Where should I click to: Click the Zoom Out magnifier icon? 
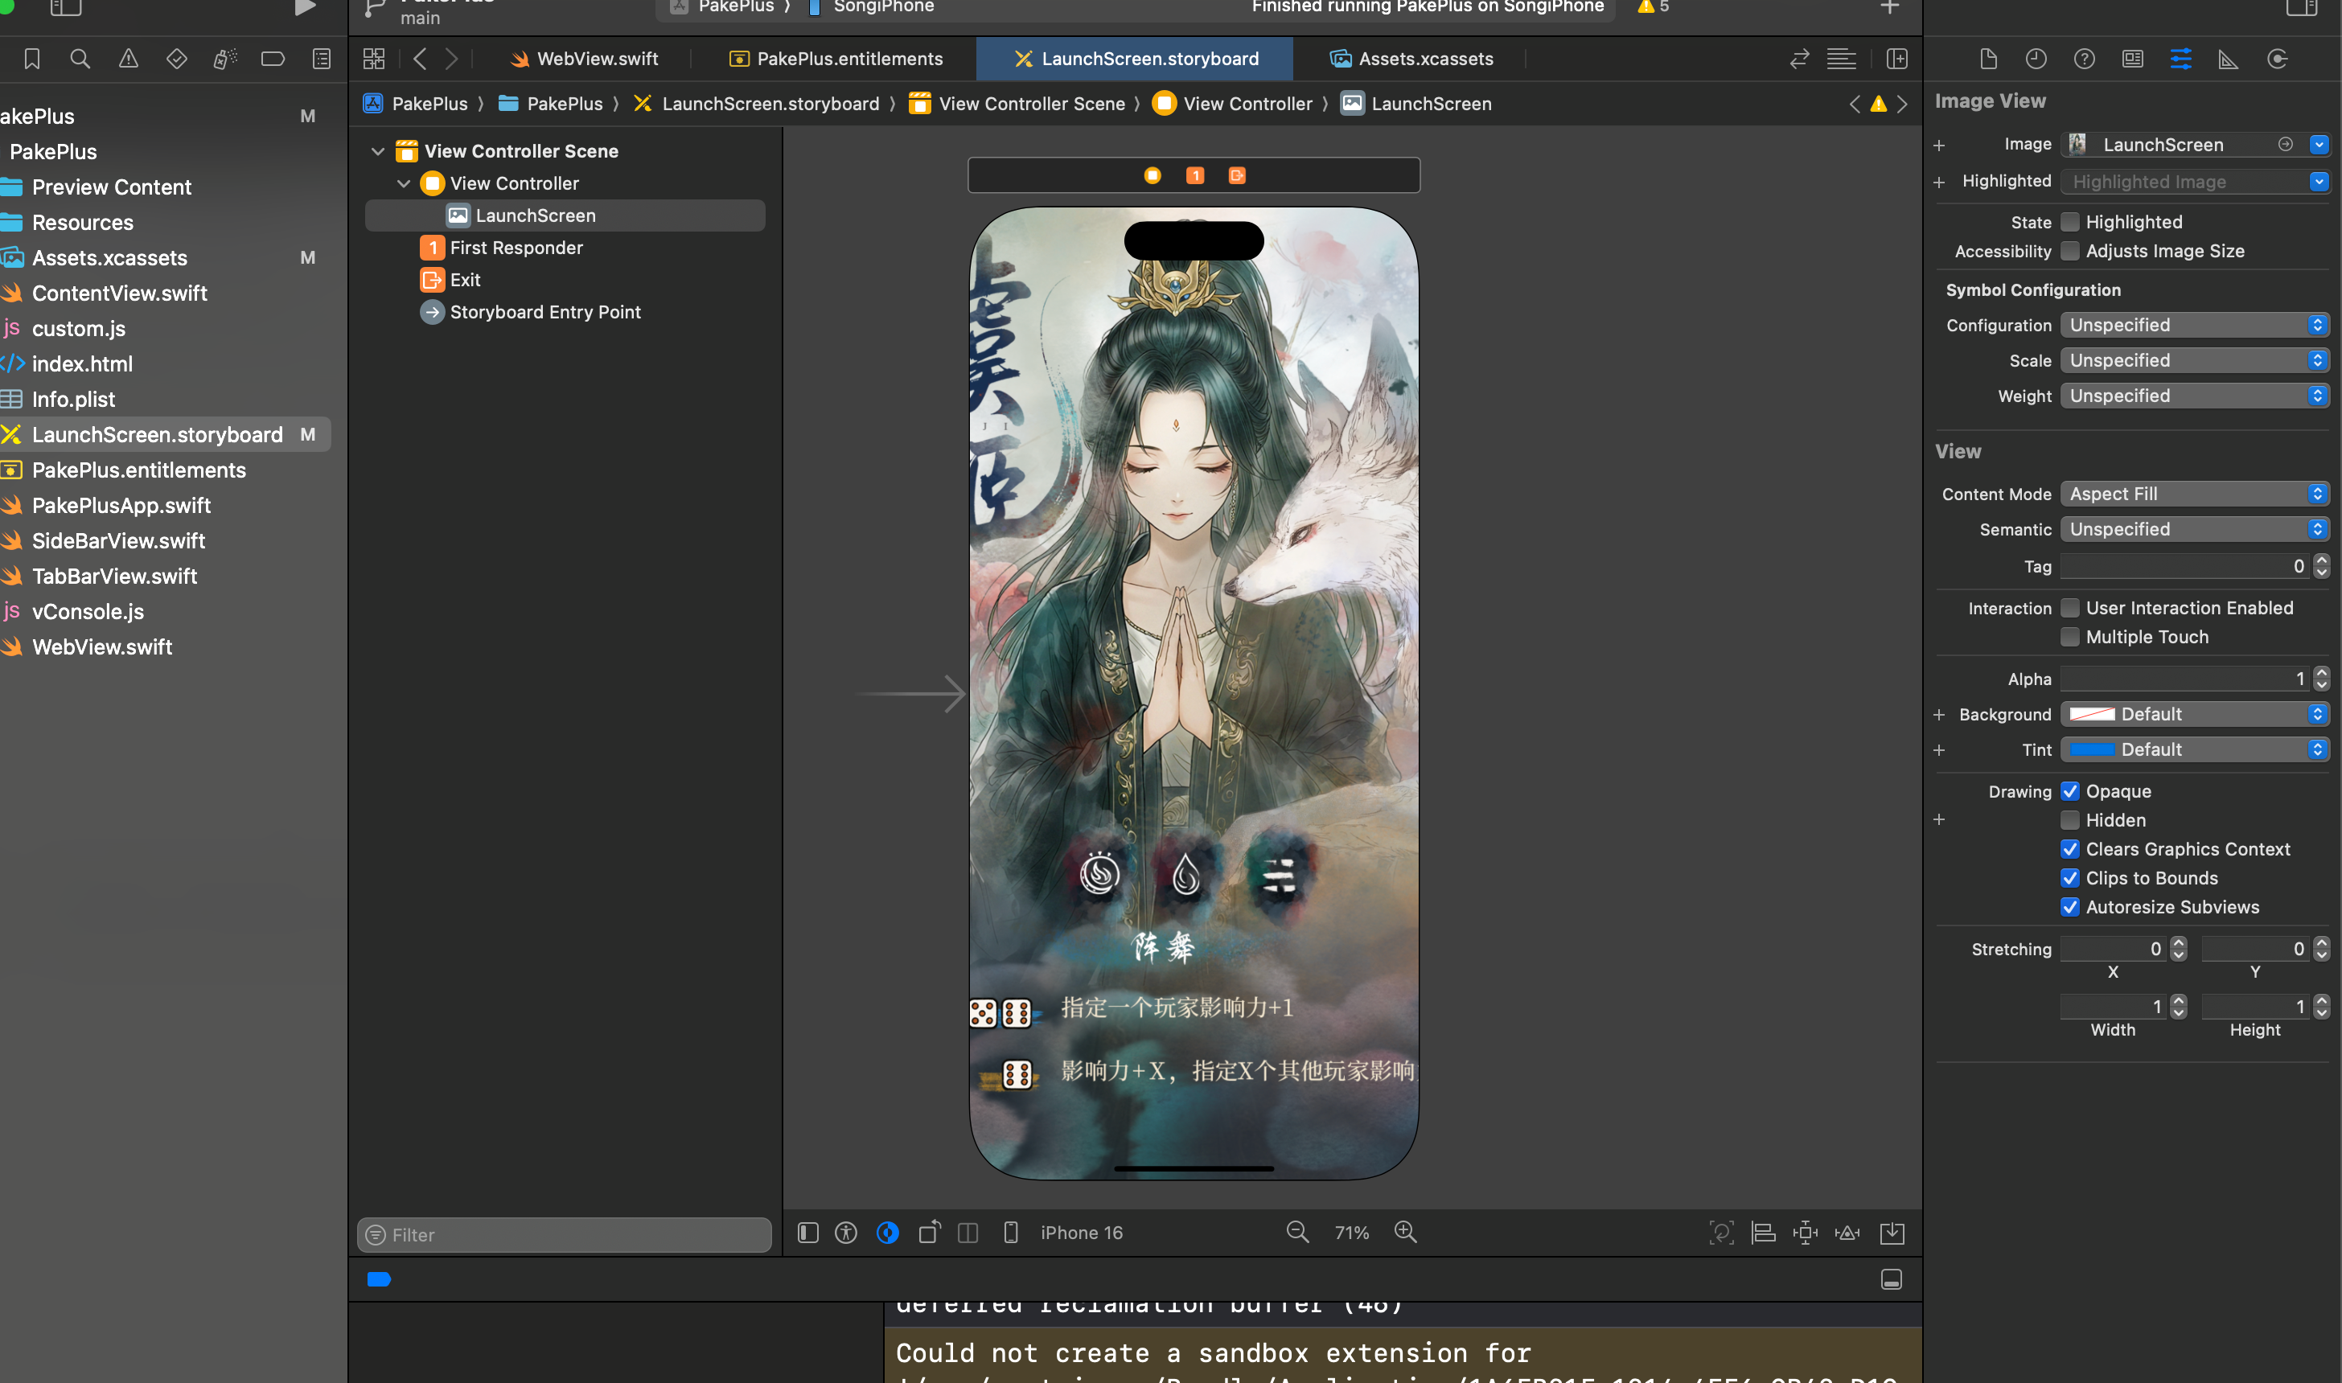pyautogui.click(x=1297, y=1232)
